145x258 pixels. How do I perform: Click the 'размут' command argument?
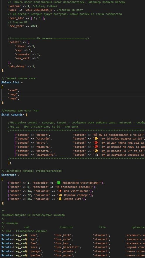[x=37, y=252]
